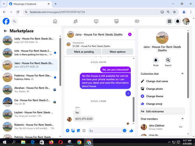Collapse the Customize chat section
This screenshot has width=195, height=146.
[x=183, y=74]
